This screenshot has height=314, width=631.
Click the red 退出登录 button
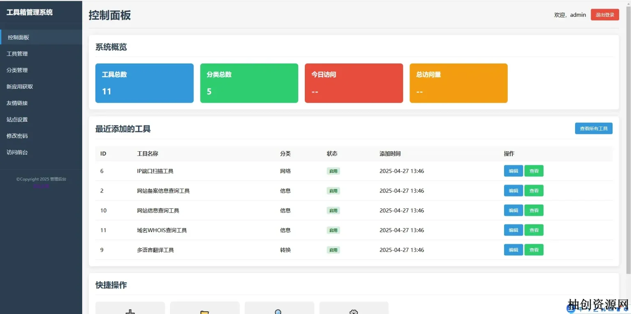click(605, 15)
